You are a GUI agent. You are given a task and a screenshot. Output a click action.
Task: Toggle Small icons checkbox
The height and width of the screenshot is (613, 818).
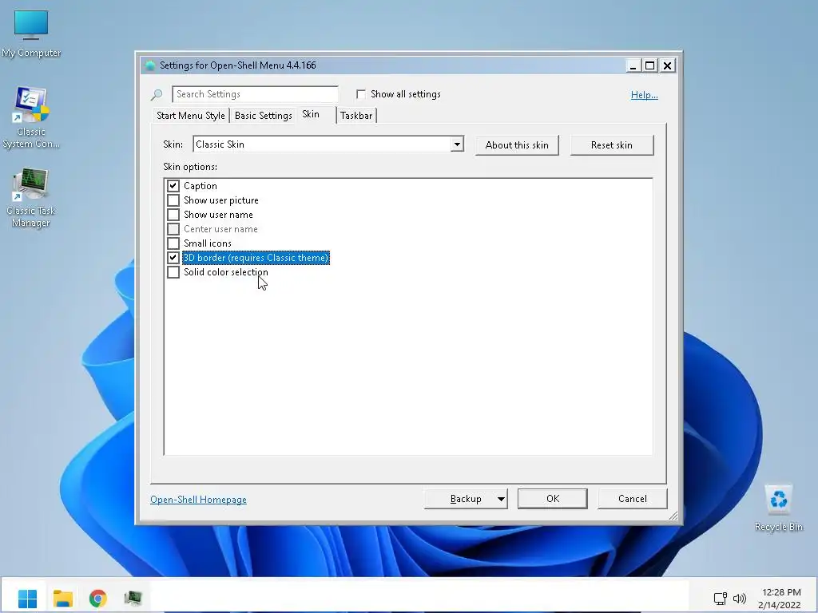click(173, 243)
